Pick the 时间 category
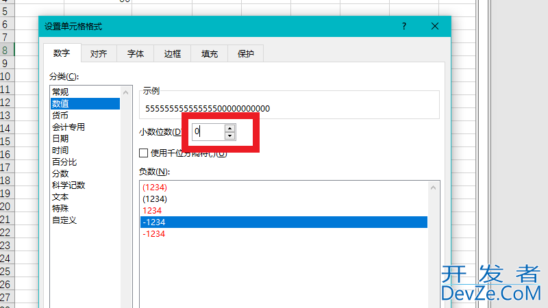548x308 pixels. point(85,150)
